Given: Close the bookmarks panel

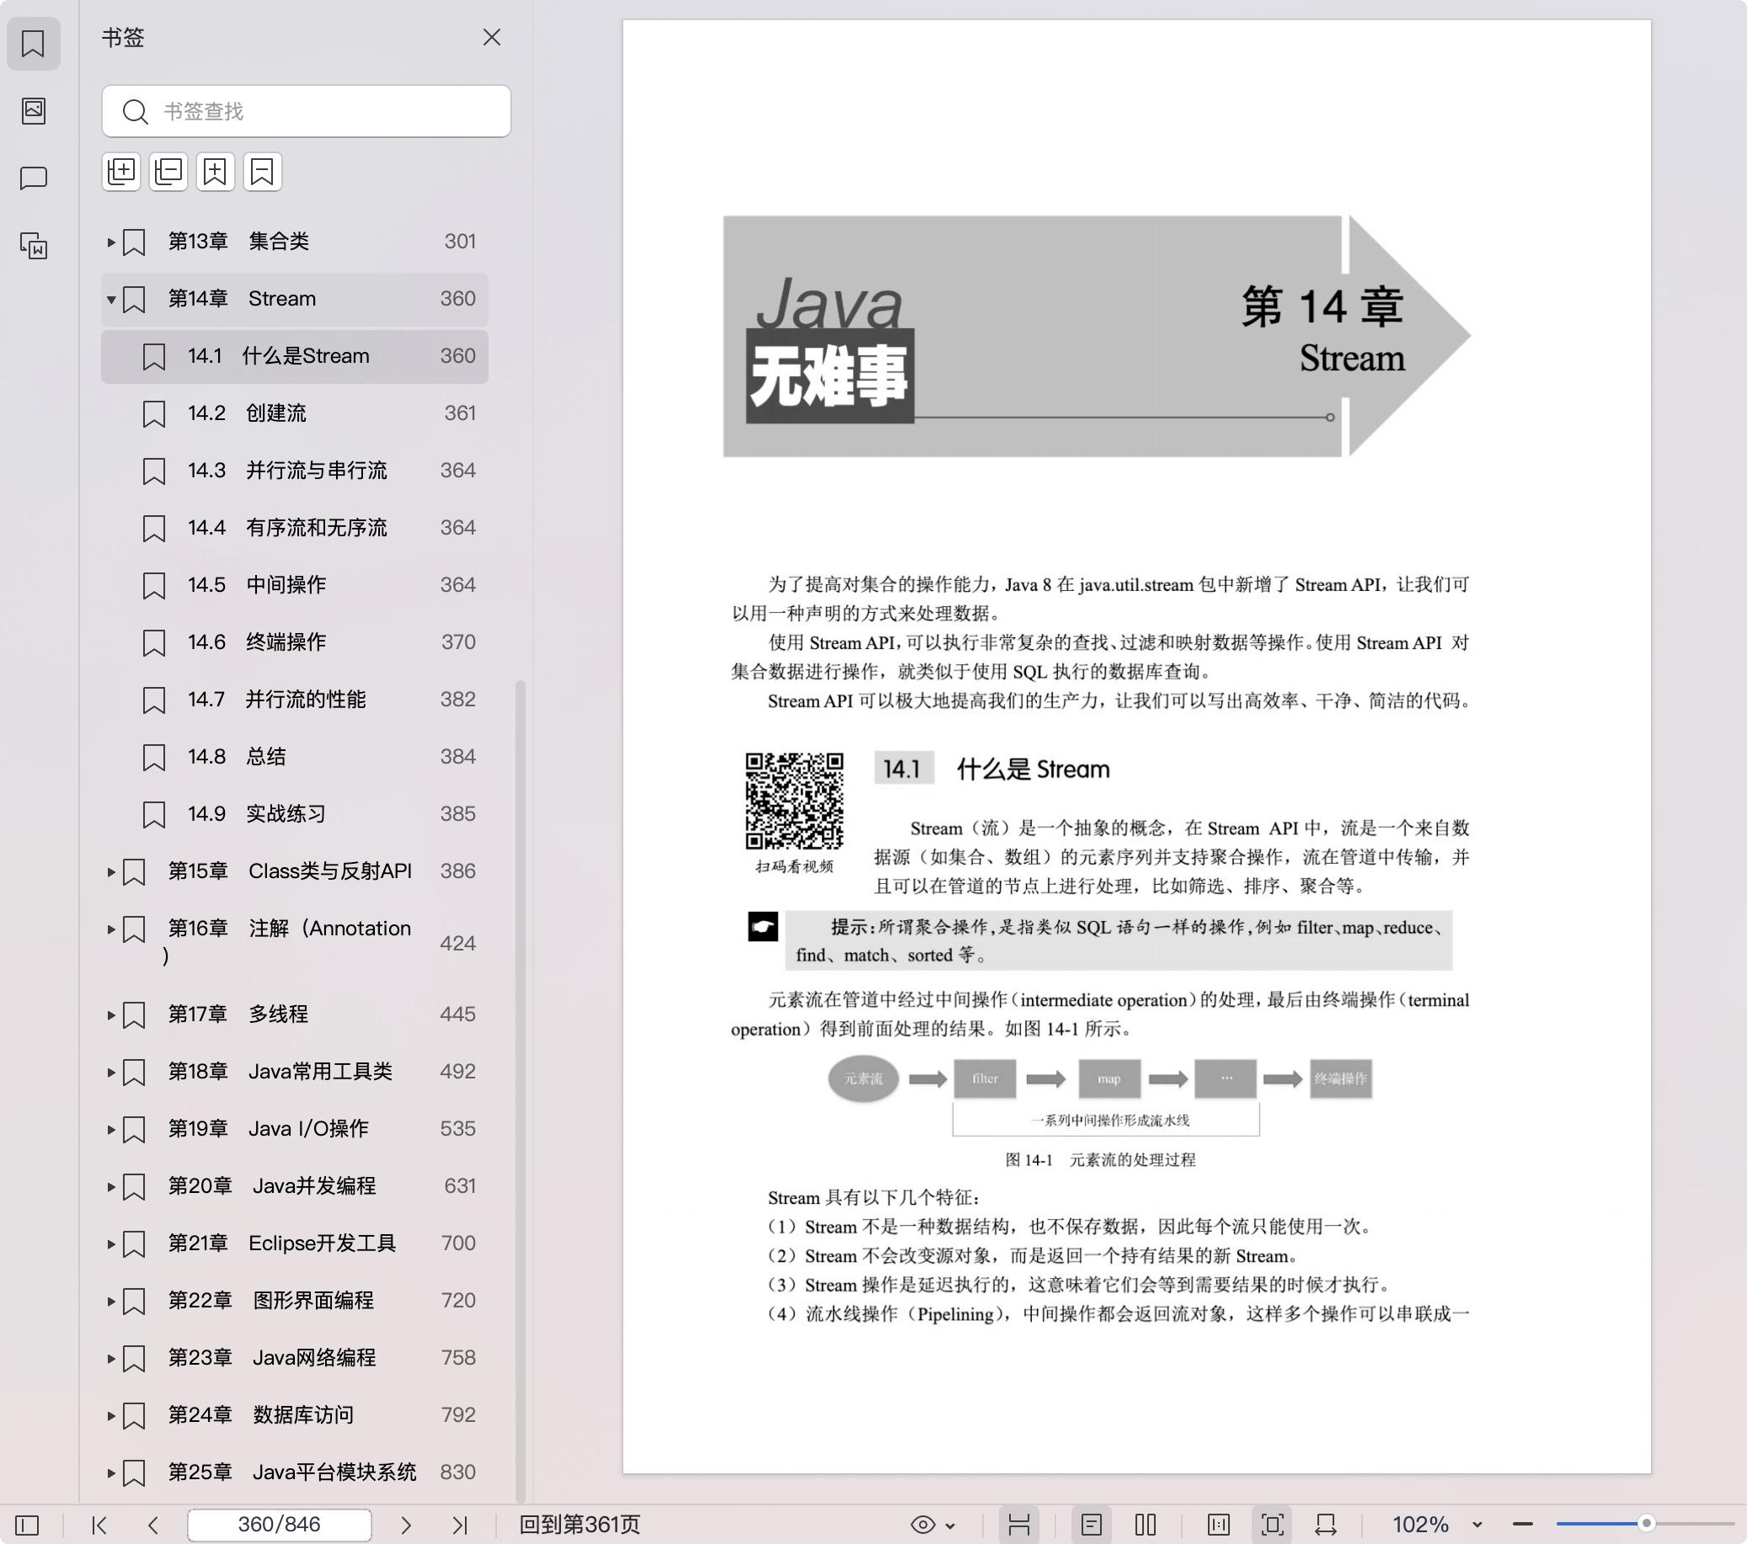Looking at the screenshot, I should [x=491, y=38].
